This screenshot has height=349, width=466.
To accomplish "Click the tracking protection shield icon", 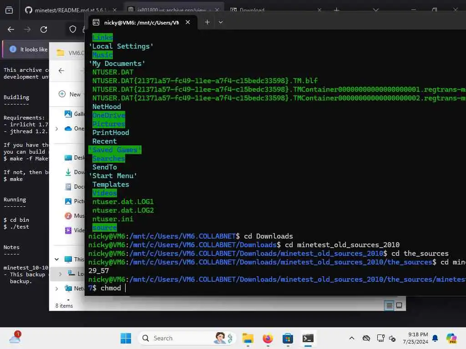I will pos(73,29).
